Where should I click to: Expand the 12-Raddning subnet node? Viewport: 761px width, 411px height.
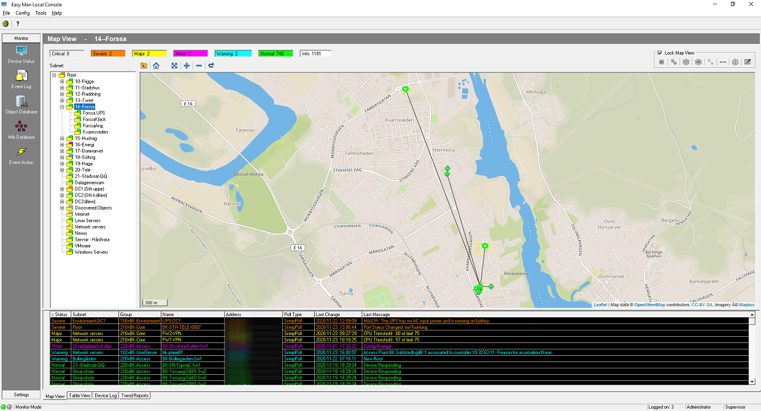pos(62,94)
